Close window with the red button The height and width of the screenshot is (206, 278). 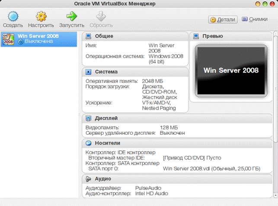(x=272, y=4)
